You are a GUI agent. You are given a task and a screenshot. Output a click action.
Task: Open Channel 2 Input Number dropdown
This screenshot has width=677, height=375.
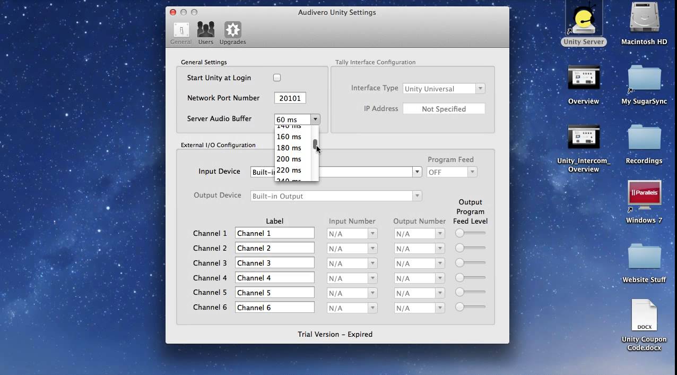pyautogui.click(x=352, y=249)
